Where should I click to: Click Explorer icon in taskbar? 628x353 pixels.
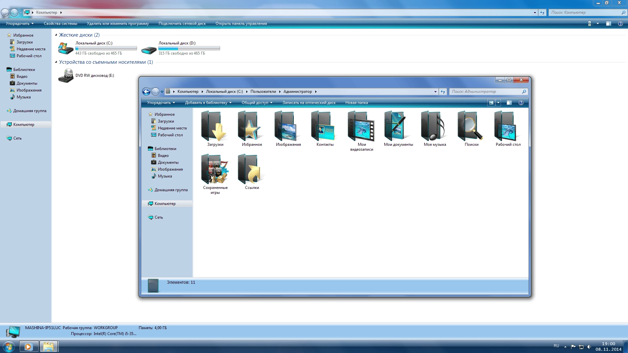[49, 346]
